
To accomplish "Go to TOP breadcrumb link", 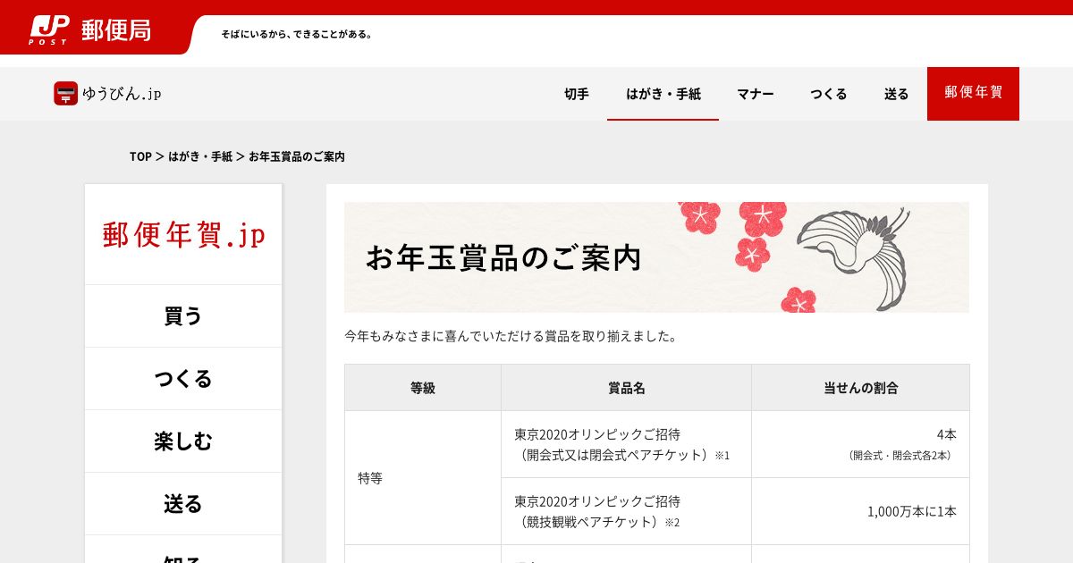I will click(x=140, y=156).
